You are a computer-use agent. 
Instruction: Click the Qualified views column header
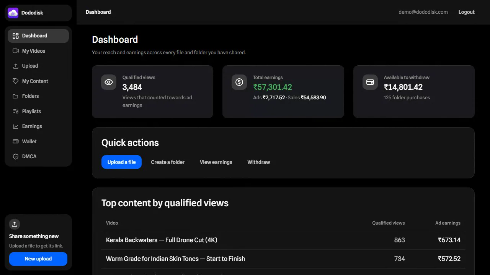tap(388, 223)
